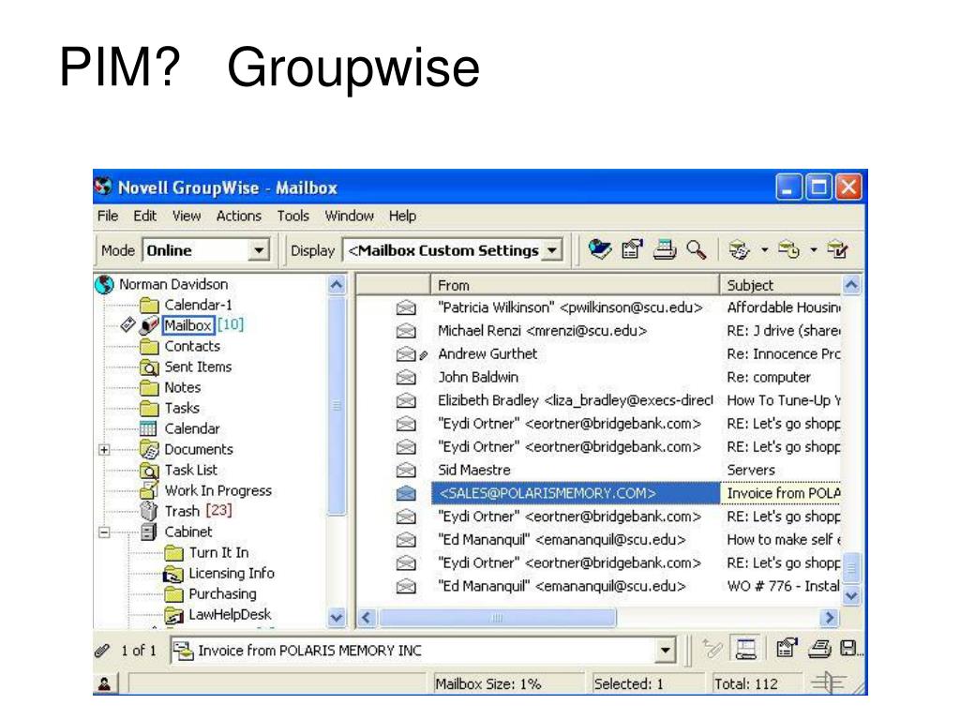Open the QuickViewer item dropdown arrow

(x=665, y=651)
